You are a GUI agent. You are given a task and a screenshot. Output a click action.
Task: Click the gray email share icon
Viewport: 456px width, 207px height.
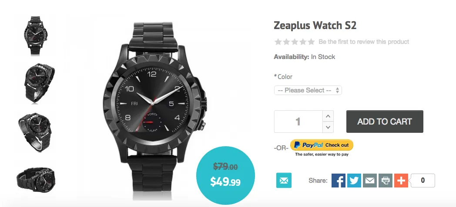(370, 181)
